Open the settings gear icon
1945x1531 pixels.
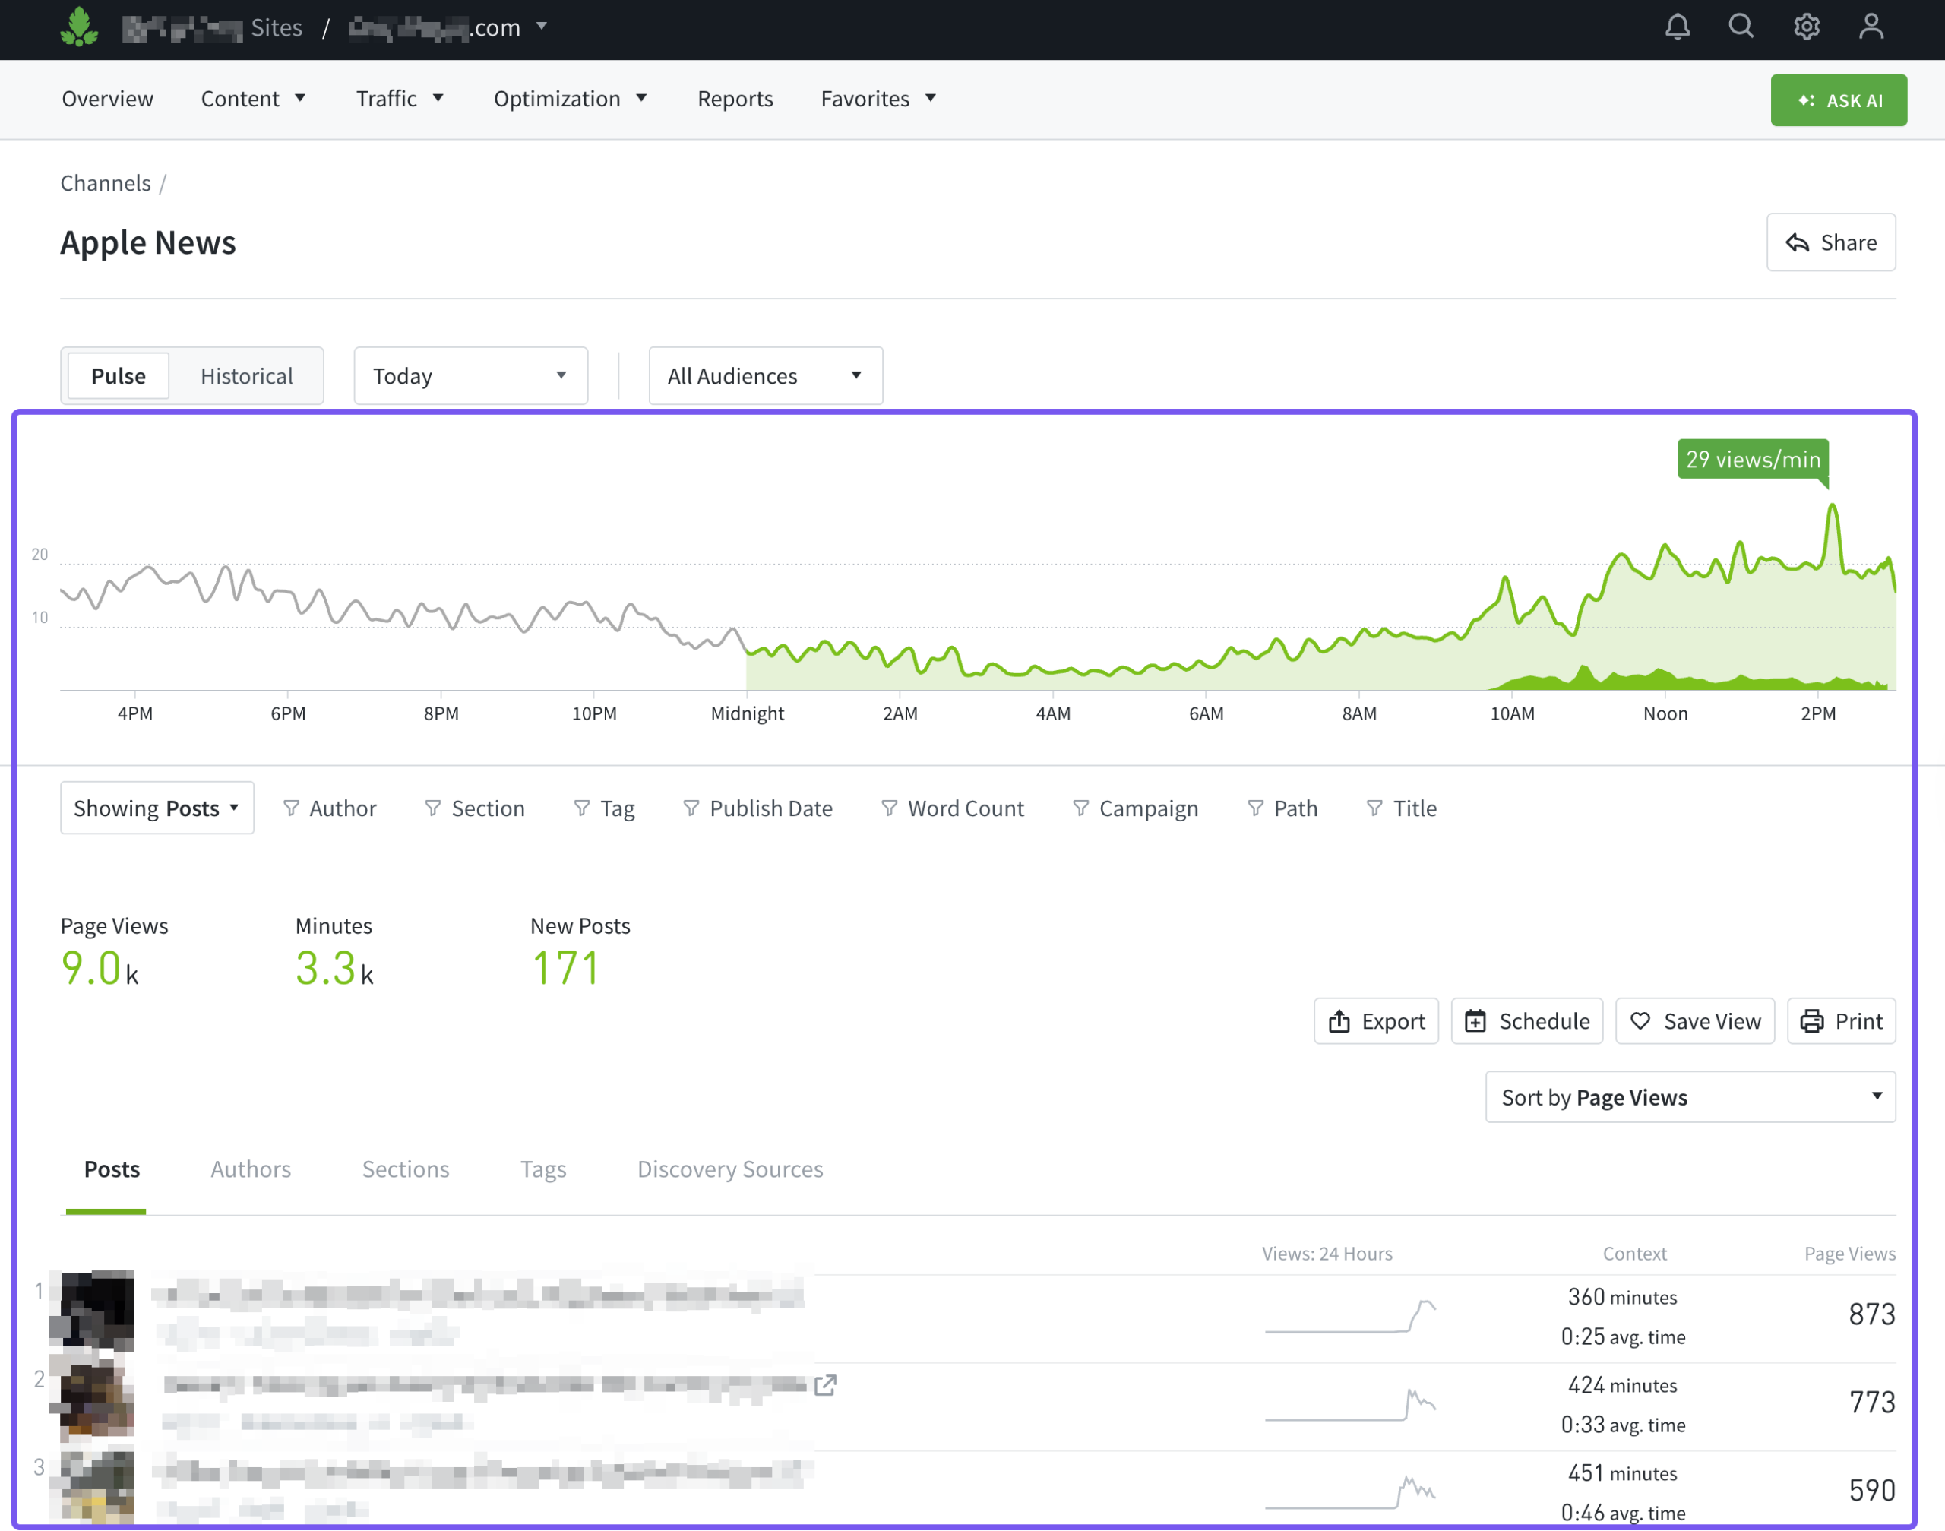pos(1806,27)
